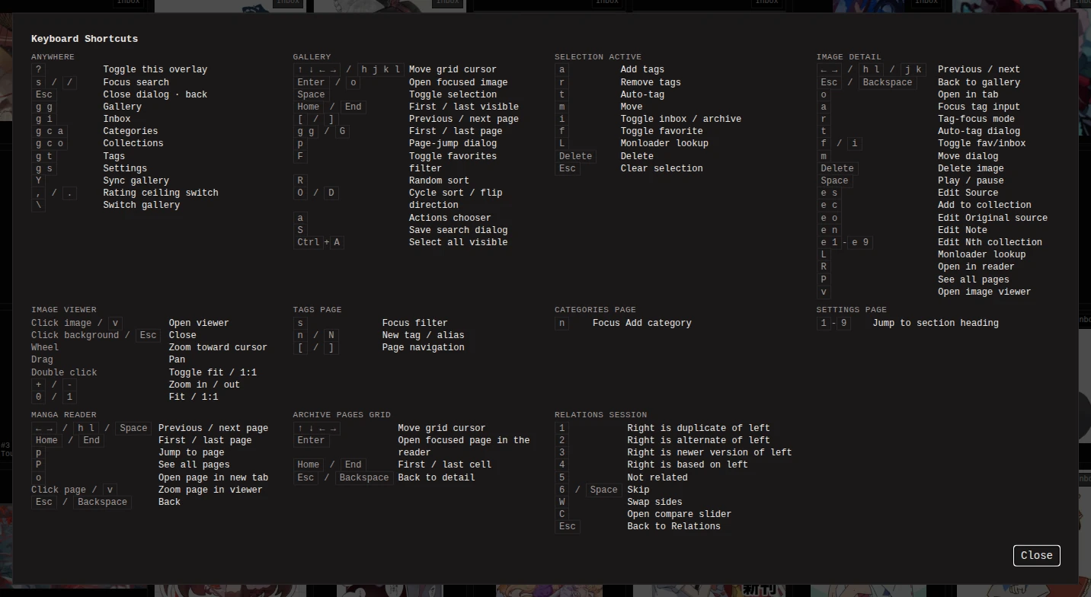Click the "Close dialog · back" entry
The image size is (1091, 597).
pyautogui.click(x=155, y=94)
